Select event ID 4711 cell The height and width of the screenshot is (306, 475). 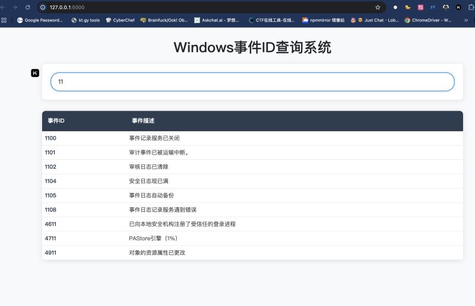50,239
